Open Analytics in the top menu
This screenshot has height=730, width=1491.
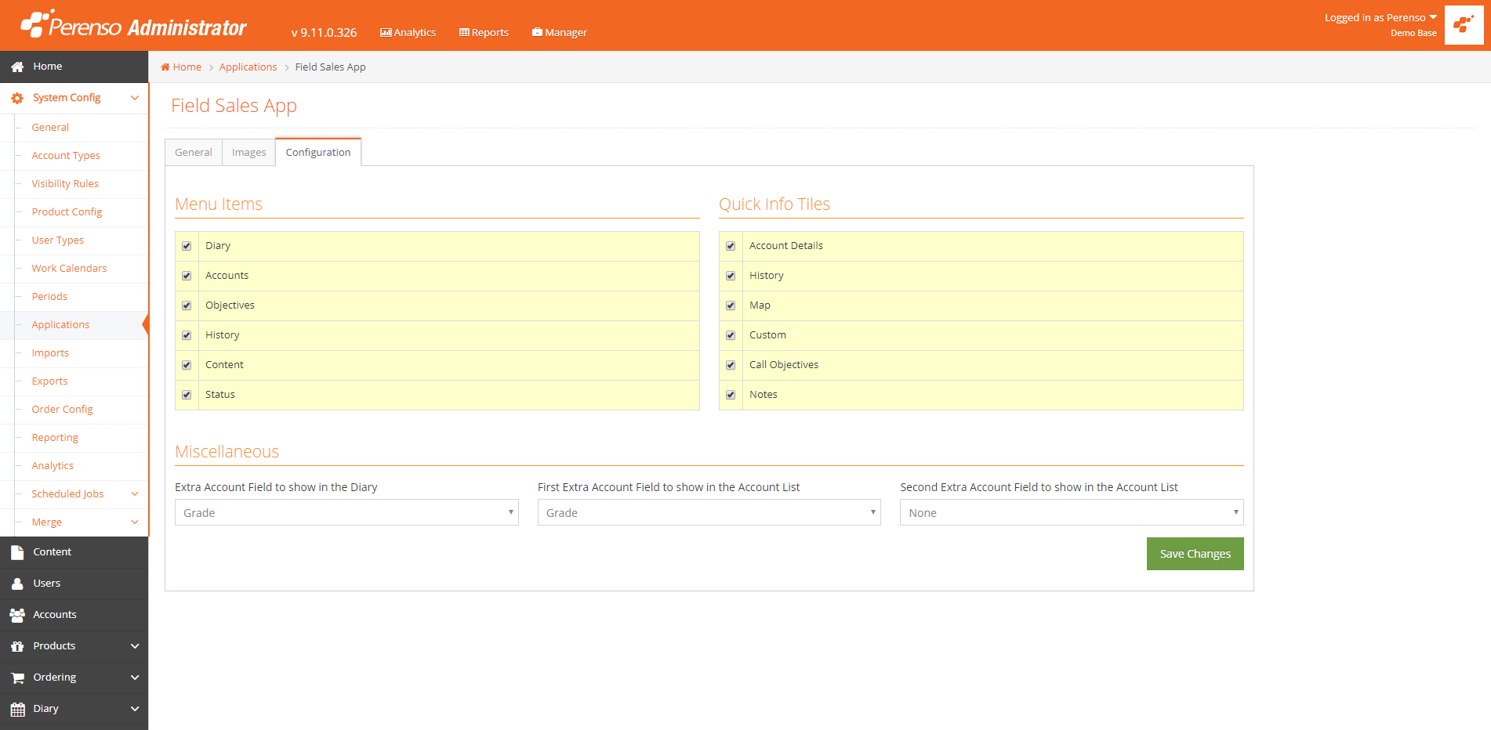pyautogui.click(x=408, y=32)
